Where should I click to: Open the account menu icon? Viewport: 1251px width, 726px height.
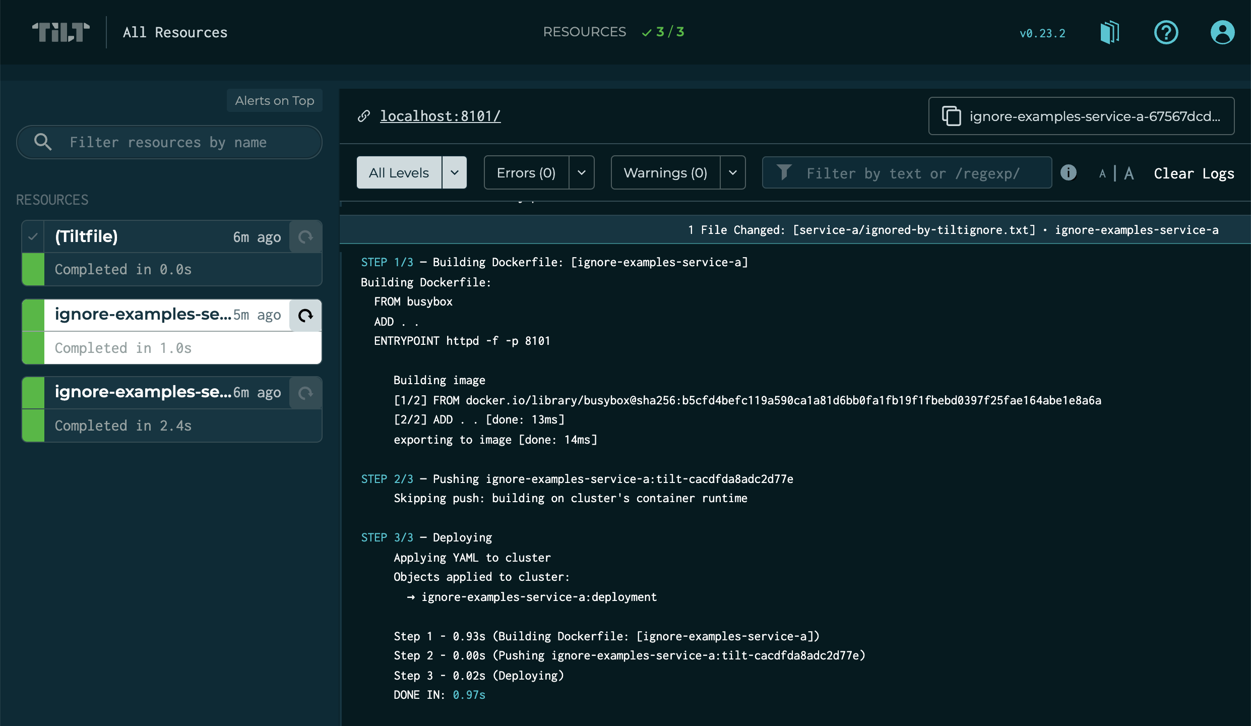click(1223, 32)
